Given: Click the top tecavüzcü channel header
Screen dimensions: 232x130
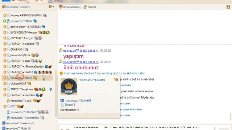Looking at the screenshot, I should [16, 7].
